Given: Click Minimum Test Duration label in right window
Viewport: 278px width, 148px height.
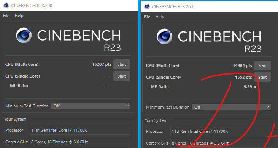Looking at the screenshot, I should click(168, 107).
